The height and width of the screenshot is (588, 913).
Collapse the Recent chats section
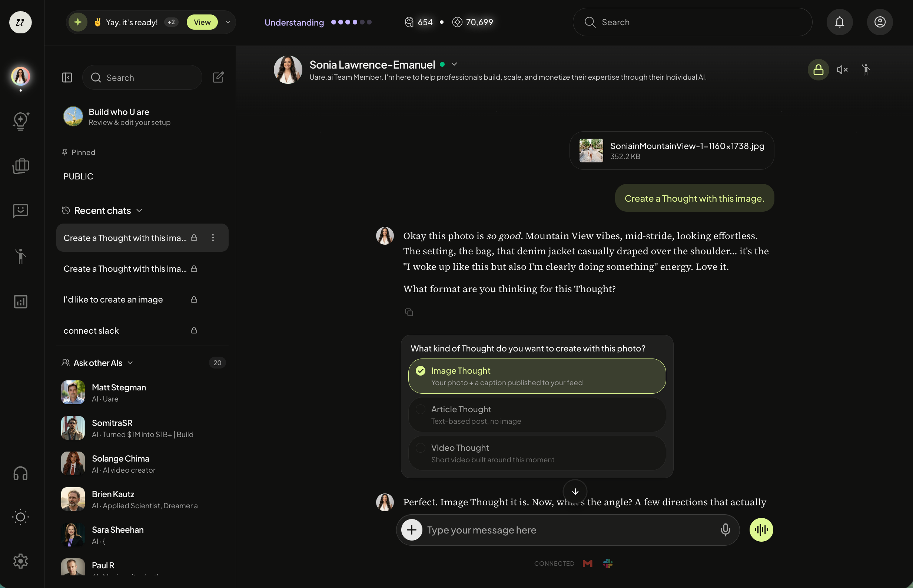click(139, 210)
